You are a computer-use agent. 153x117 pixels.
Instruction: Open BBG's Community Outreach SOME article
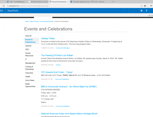pos(69,86)
